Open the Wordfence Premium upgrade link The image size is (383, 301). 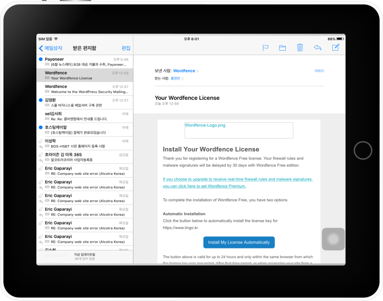[x=237, y=183]
